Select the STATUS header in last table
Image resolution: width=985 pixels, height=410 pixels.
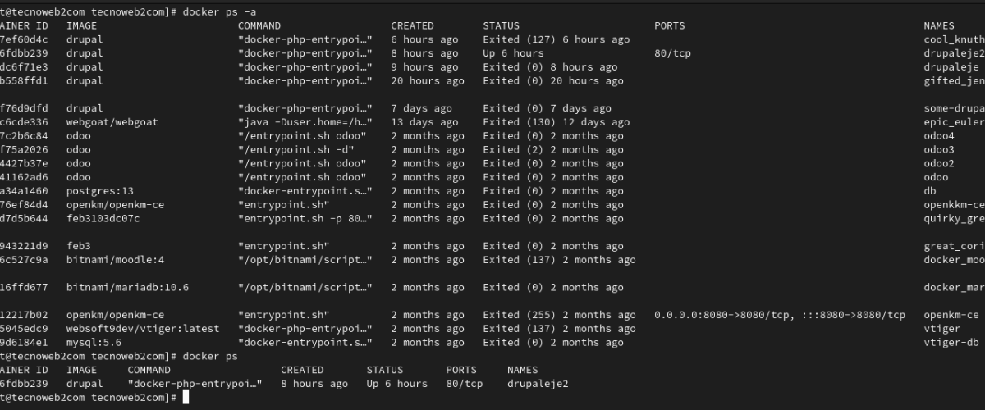[x=385, y=370]
